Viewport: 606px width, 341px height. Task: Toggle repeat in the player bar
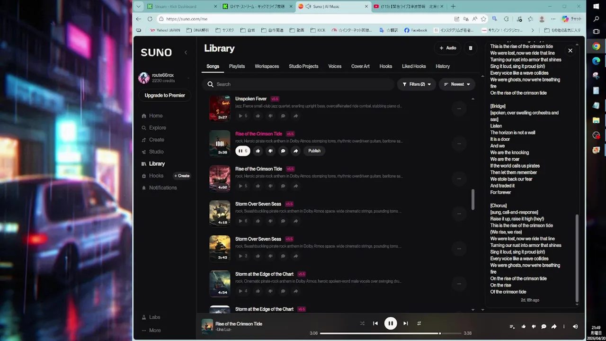click(x=419, y=323)
